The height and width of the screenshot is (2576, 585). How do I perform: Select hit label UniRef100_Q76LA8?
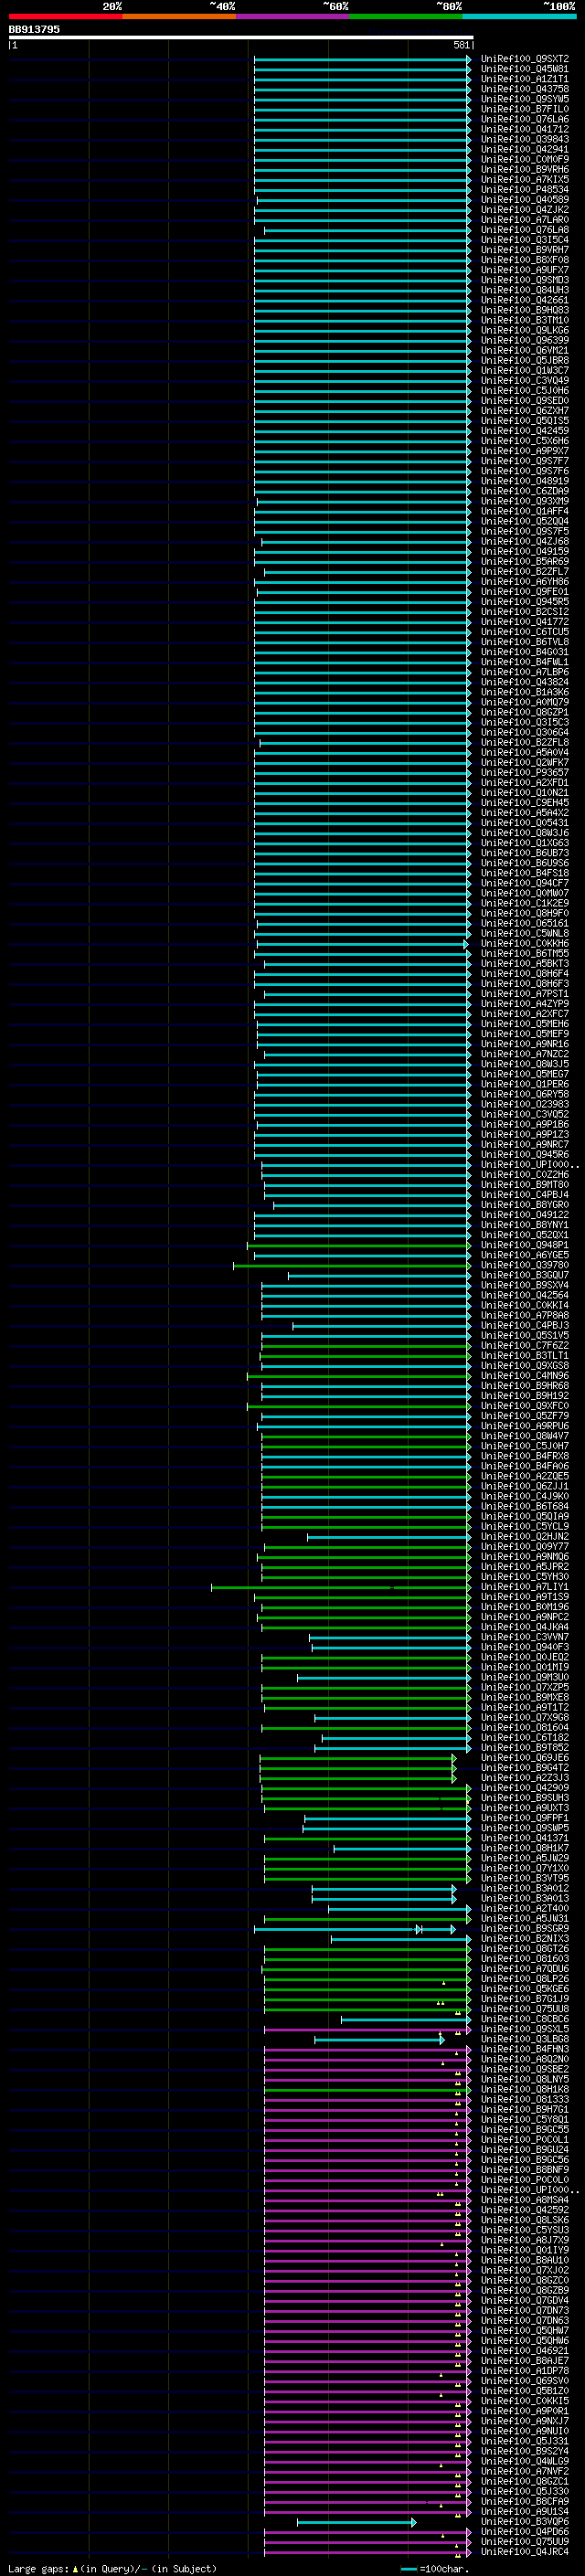pos(524,230)
